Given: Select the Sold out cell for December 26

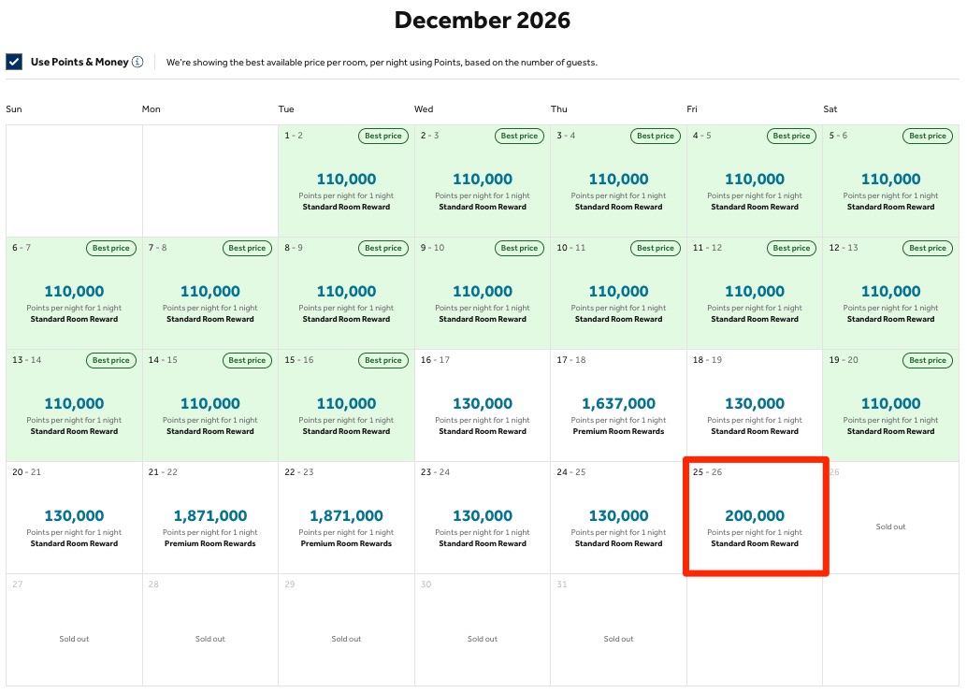Looking at the screenshot, I should pyautogui.click(x=890, y=527).
